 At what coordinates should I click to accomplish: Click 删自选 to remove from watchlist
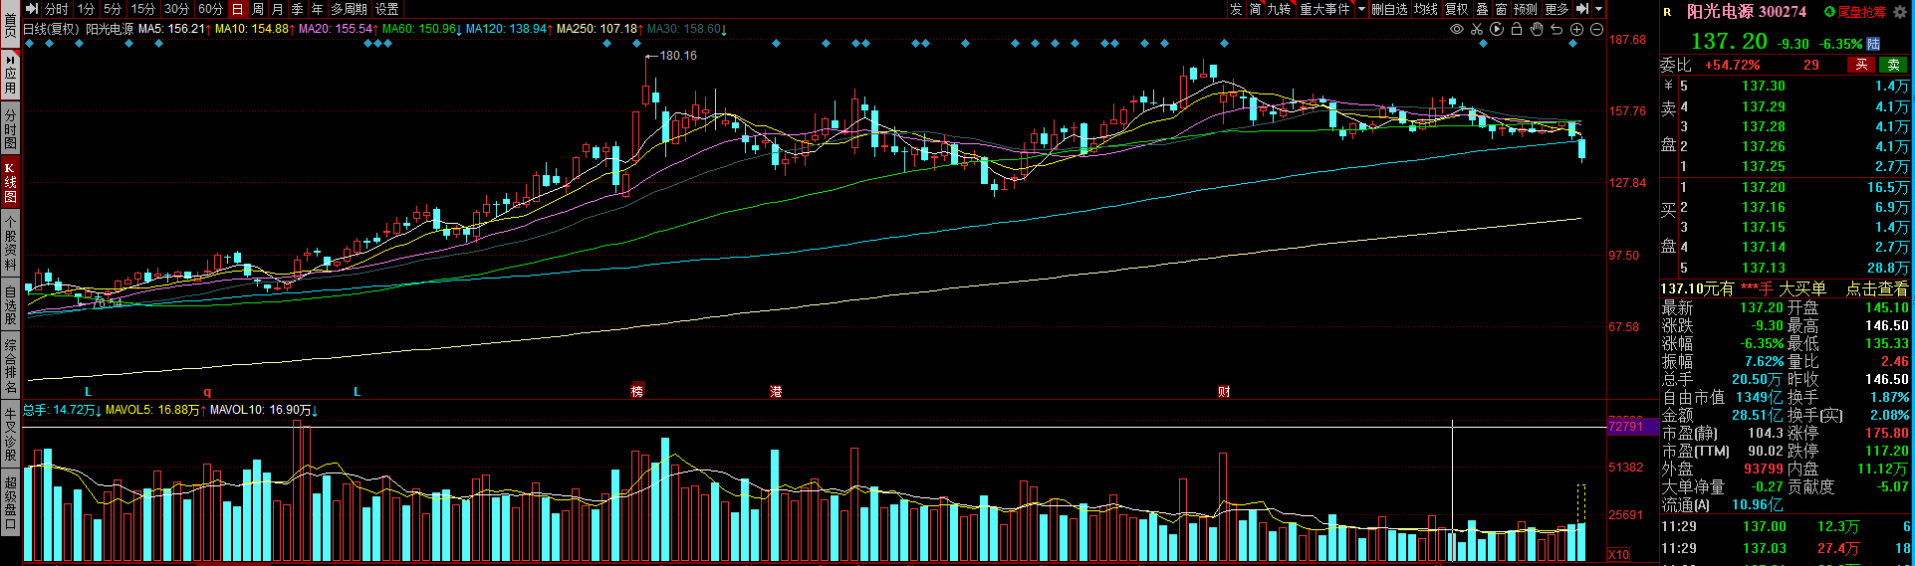pyautogui.click(x=1389, y=9)
